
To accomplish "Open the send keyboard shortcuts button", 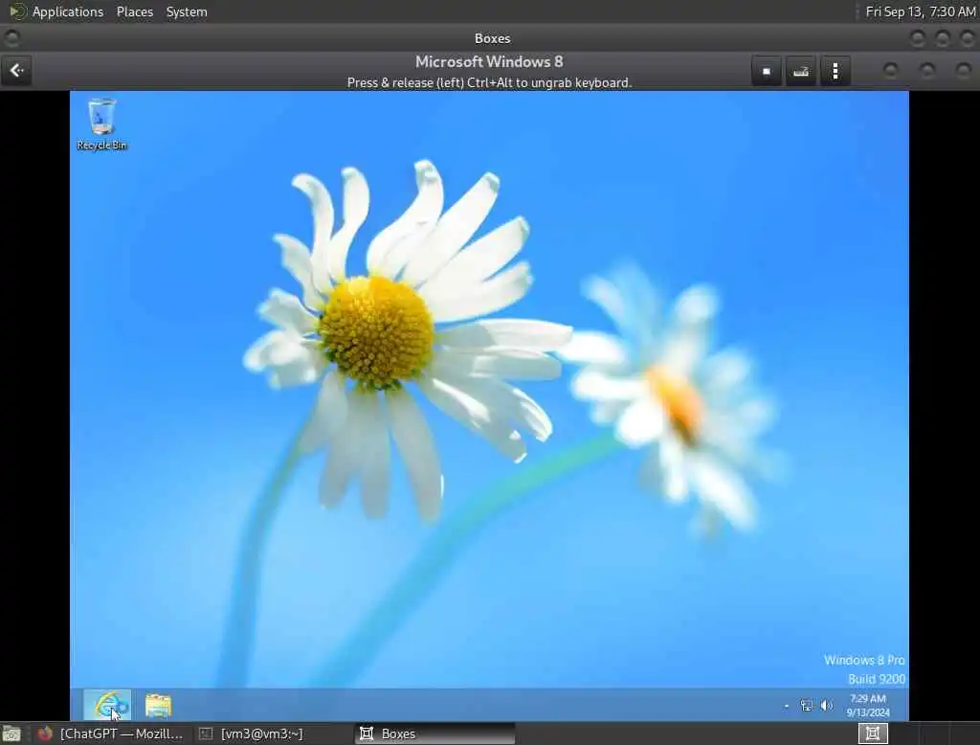I will click(x=801, y=71).
